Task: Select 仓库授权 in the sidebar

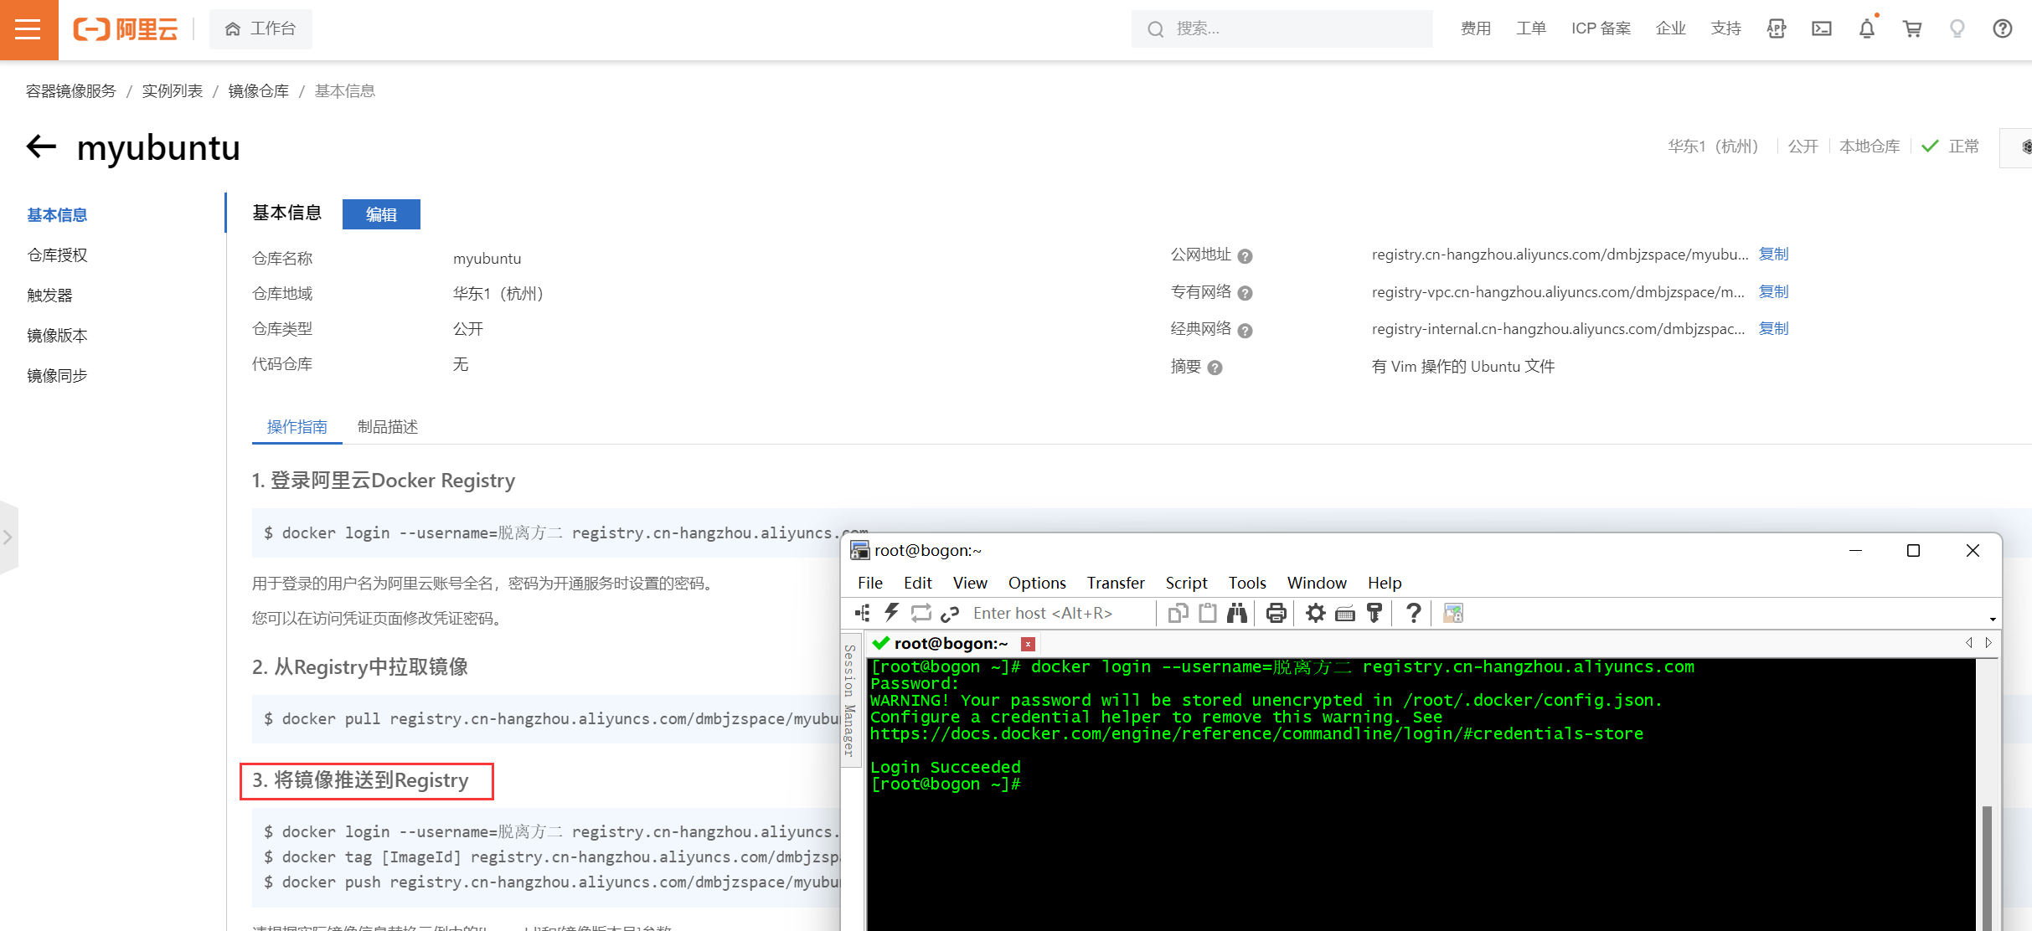Action: pyautogui.click(x=57, y=255)
